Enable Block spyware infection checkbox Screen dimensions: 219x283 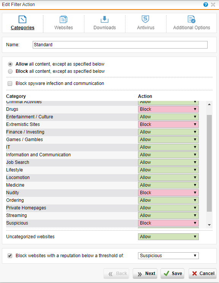10,83
